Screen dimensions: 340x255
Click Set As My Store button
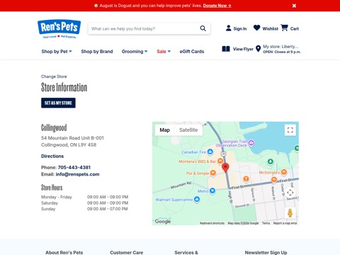point(58,103)
